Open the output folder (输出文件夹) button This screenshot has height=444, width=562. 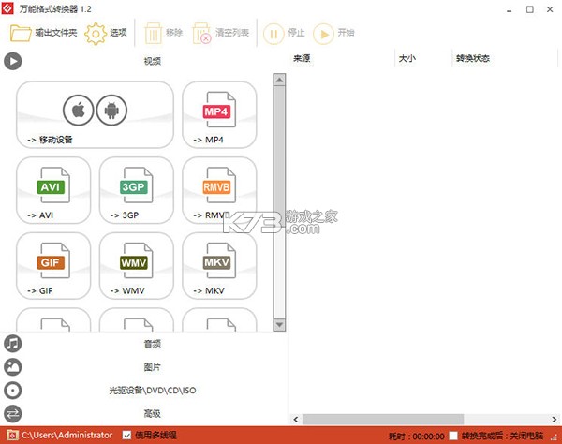[x=43, y=33]
